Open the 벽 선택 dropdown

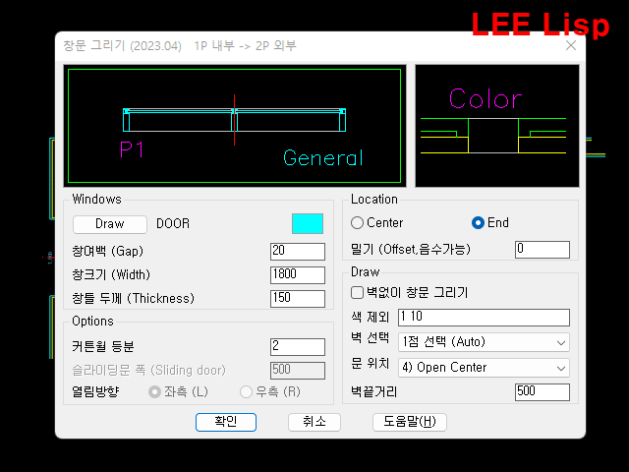coord(484,342)
